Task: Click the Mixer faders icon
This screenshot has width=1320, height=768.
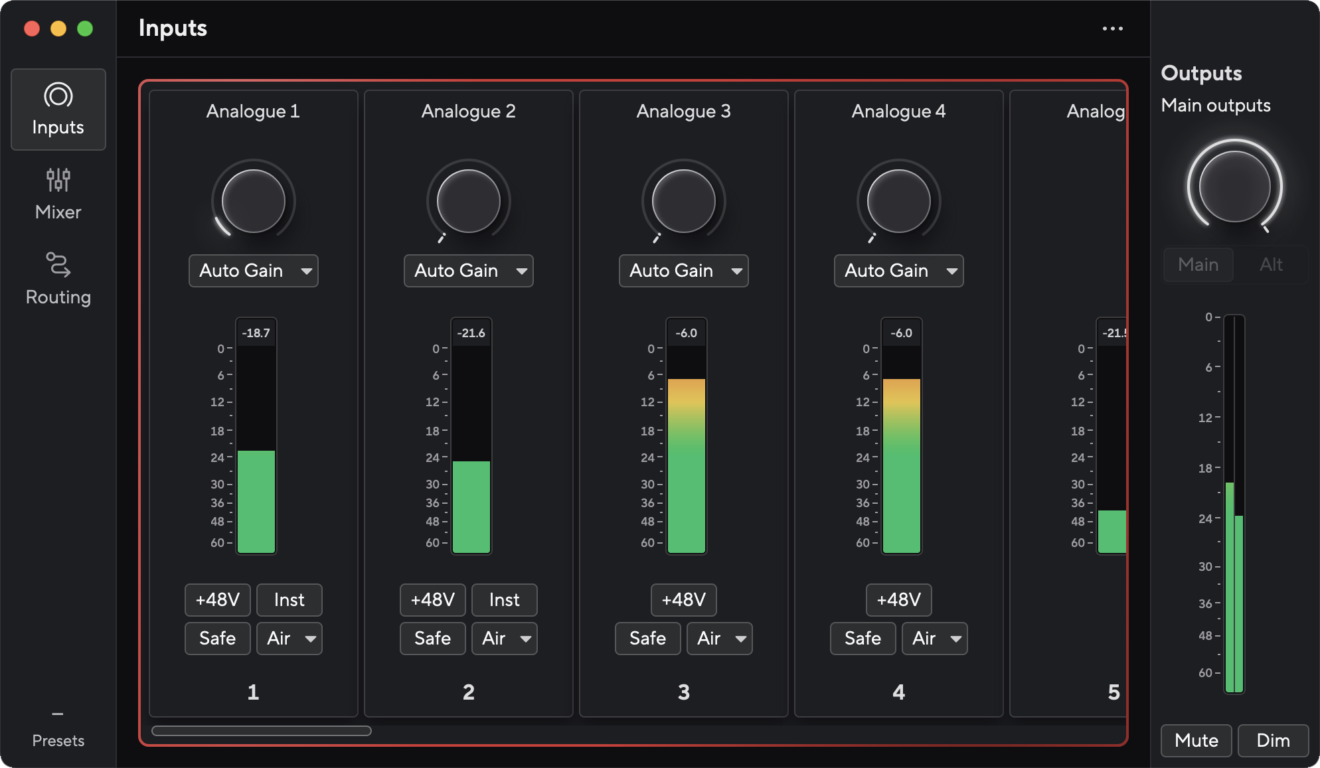Action: coord(58,180)
